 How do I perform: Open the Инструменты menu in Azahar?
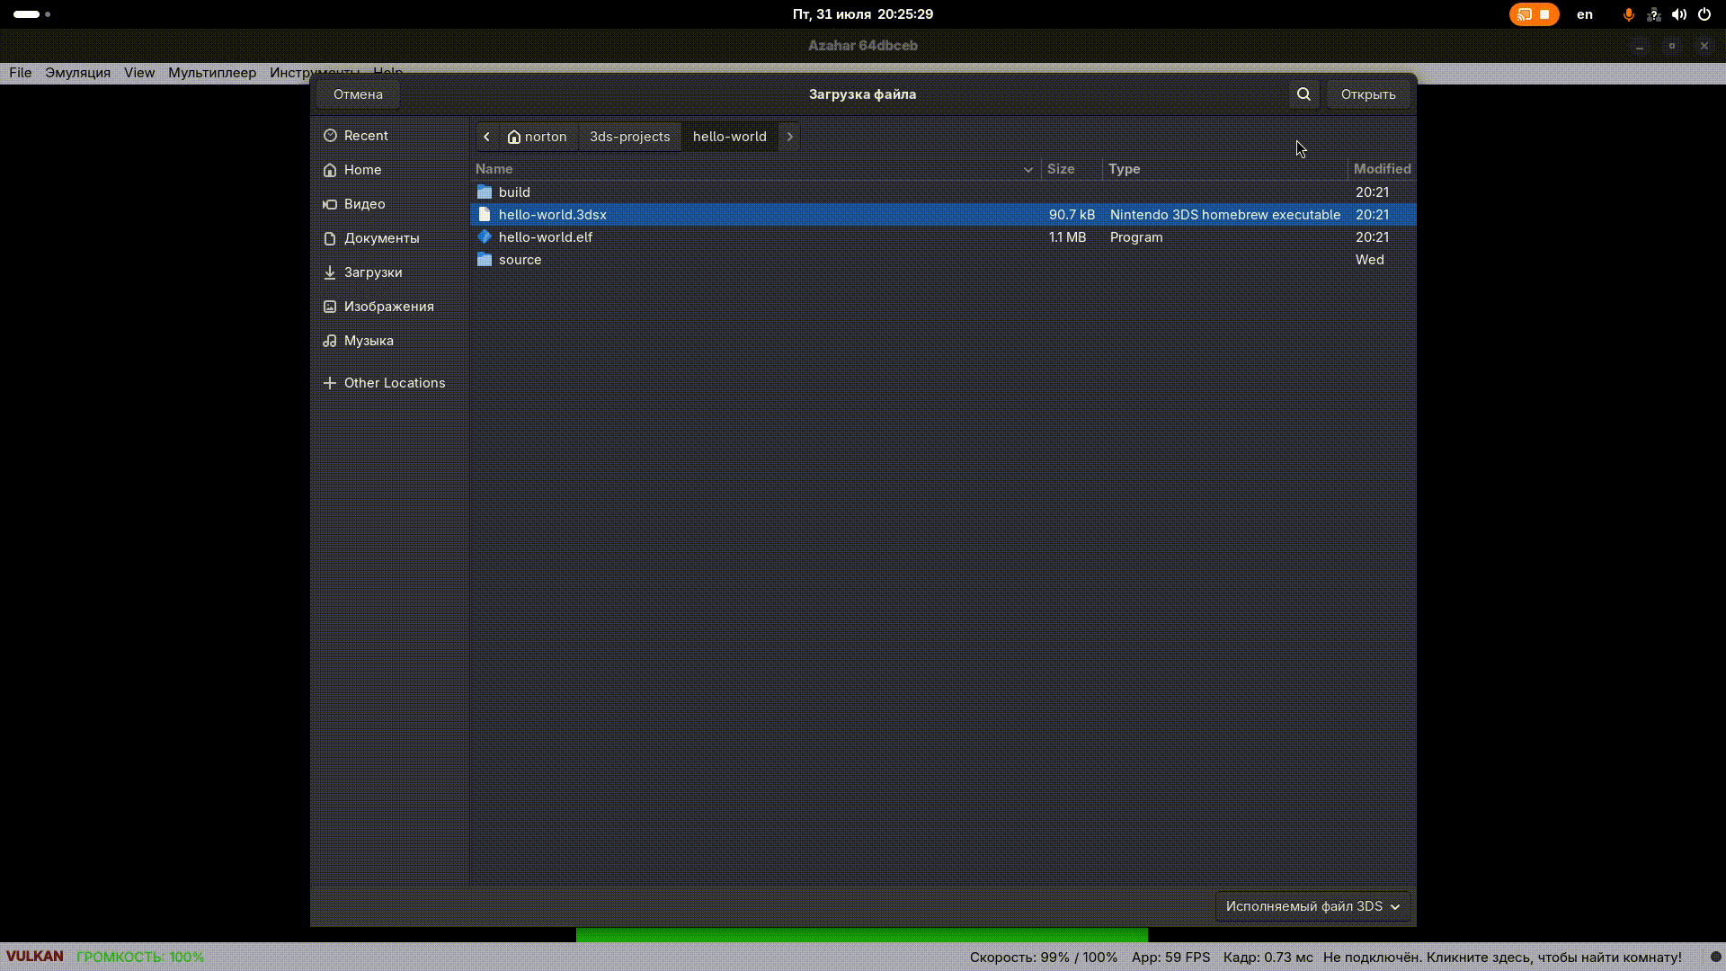(x=314, y=72)
